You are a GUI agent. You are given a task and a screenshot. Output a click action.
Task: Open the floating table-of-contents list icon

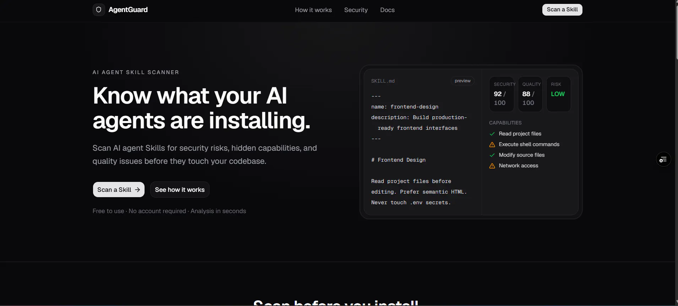click(663, 160)
